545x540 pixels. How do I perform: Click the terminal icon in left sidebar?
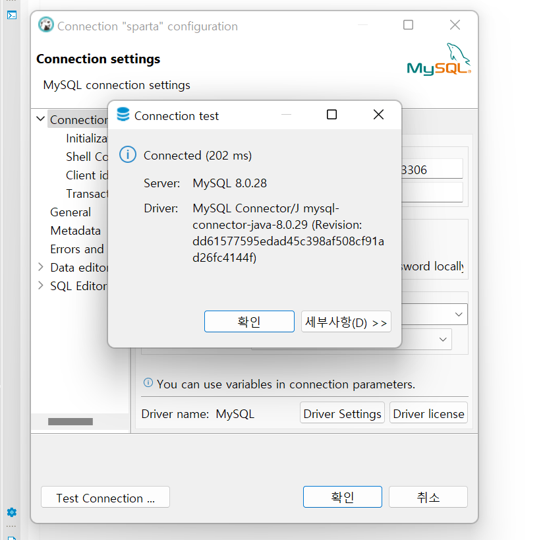coord(12,15)
